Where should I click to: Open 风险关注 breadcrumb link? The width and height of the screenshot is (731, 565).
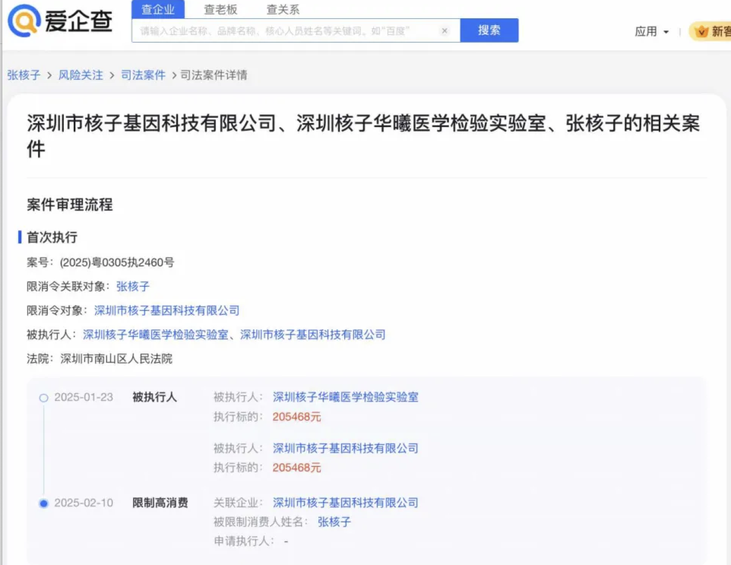tap(81, 75)
